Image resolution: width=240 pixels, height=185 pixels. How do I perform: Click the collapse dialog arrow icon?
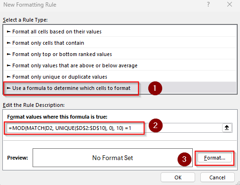(x=227, y=128)
